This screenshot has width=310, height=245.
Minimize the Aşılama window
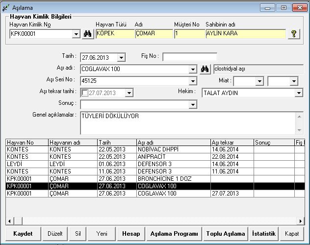click(x=267, y=8)
